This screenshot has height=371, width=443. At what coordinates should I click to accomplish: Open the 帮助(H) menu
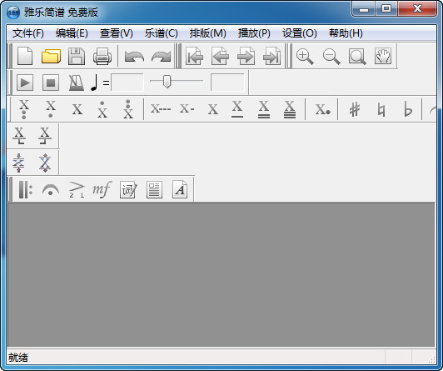point(346,33)
